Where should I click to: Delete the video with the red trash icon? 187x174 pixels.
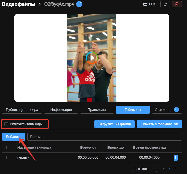pos(177,4)
